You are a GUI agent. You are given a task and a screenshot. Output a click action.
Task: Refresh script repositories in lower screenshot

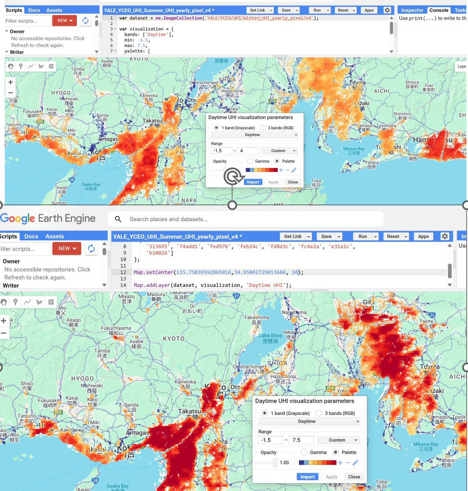tap(91, 248)
